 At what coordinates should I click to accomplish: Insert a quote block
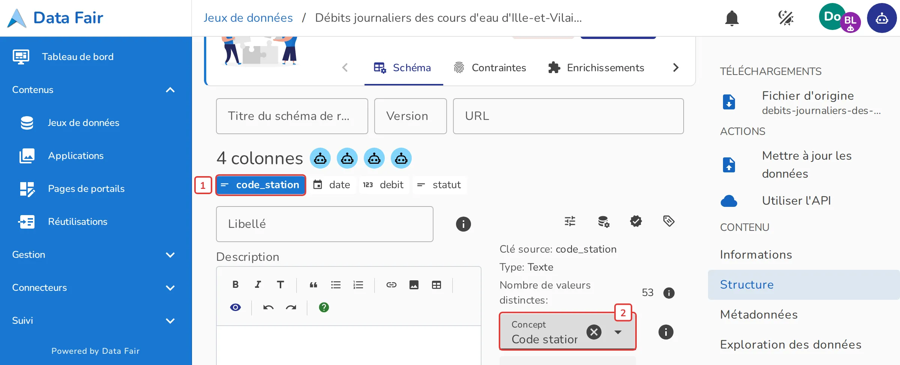tap(313, 285)
